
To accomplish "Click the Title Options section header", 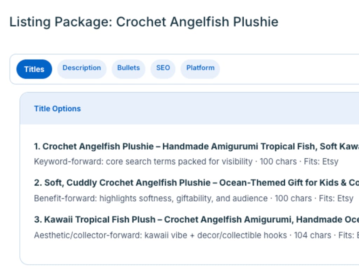I will [57, 109].
